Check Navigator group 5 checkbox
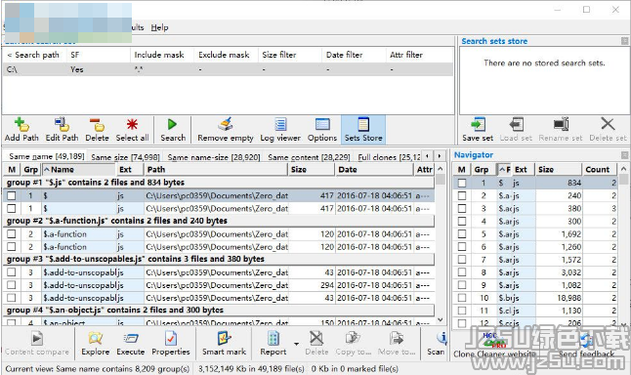 click(x=462, y=233)
